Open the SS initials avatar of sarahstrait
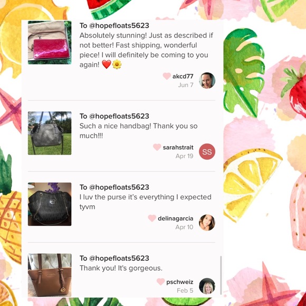Viewport: 306px width, 306px height. click(x=207, y=151)
